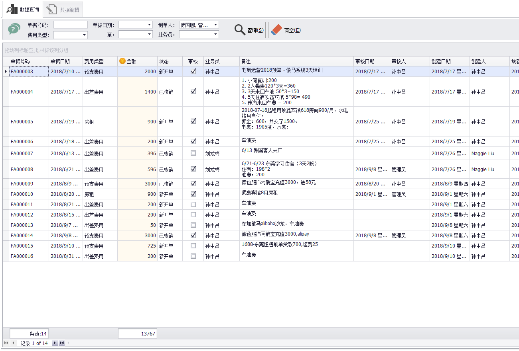Expand the 业务员 filter dropdown

(x=216, y=35)
